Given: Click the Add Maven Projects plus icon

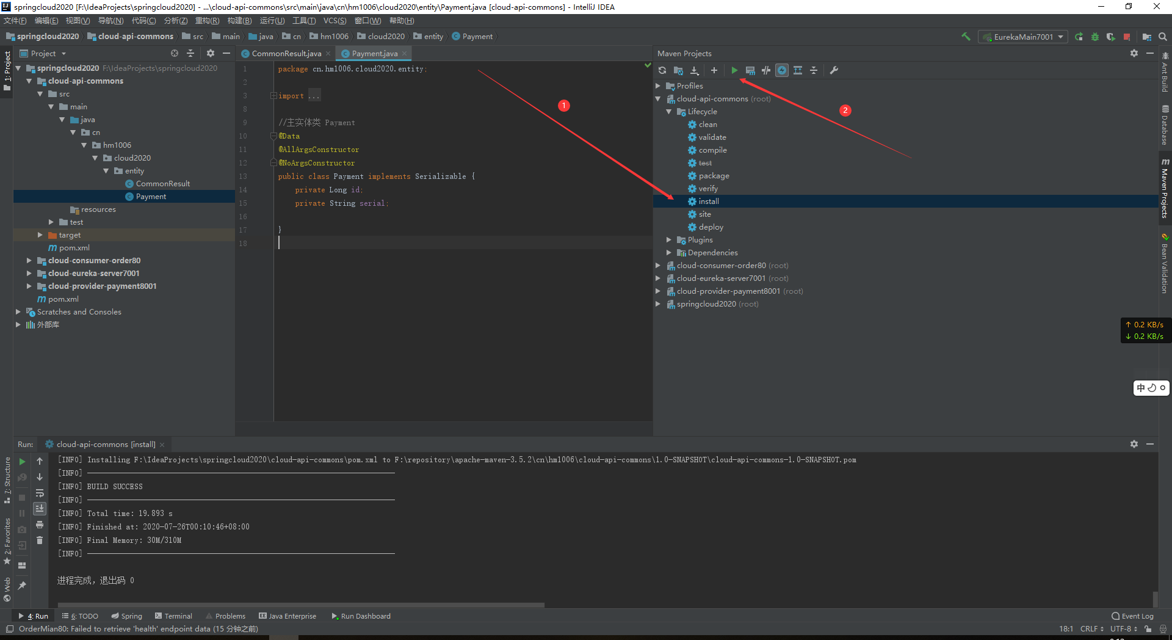Looking at the screenshot, I should pyautogui.click(x=714, y=70).
